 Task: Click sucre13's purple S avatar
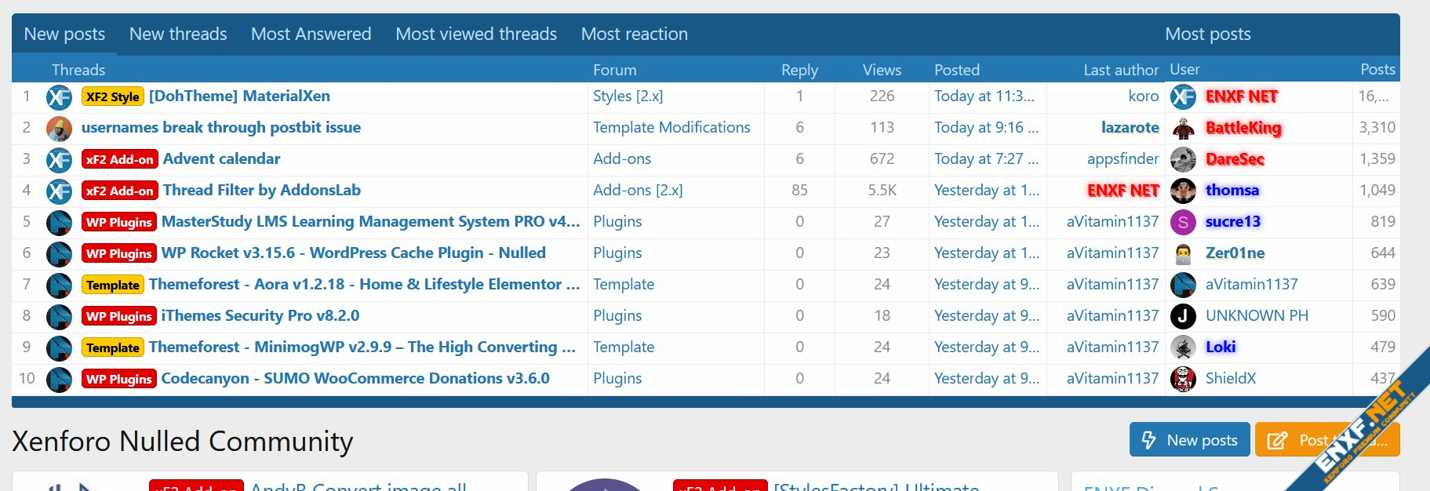pos(1183,223)
